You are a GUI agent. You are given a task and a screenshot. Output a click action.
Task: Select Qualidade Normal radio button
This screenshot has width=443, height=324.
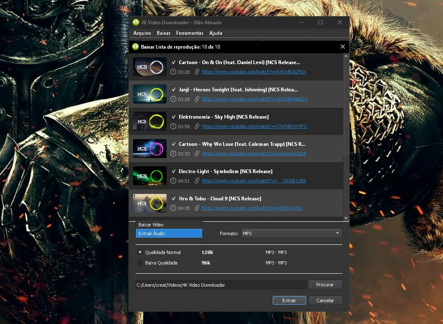(x=140, y=252)
